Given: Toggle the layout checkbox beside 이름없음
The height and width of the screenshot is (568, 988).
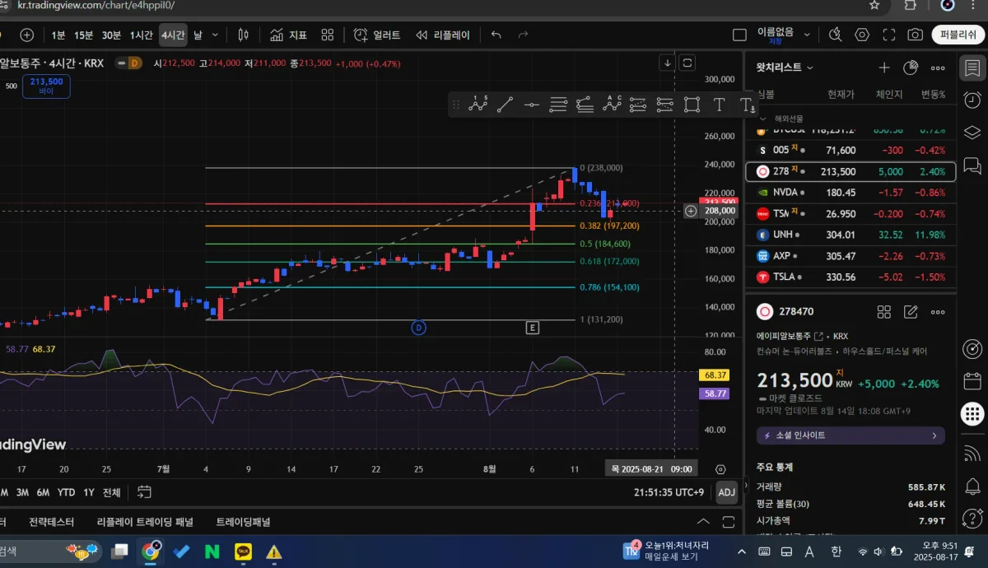Looking at the screenshot, I should pyautogui.click(x=739, y=35).
